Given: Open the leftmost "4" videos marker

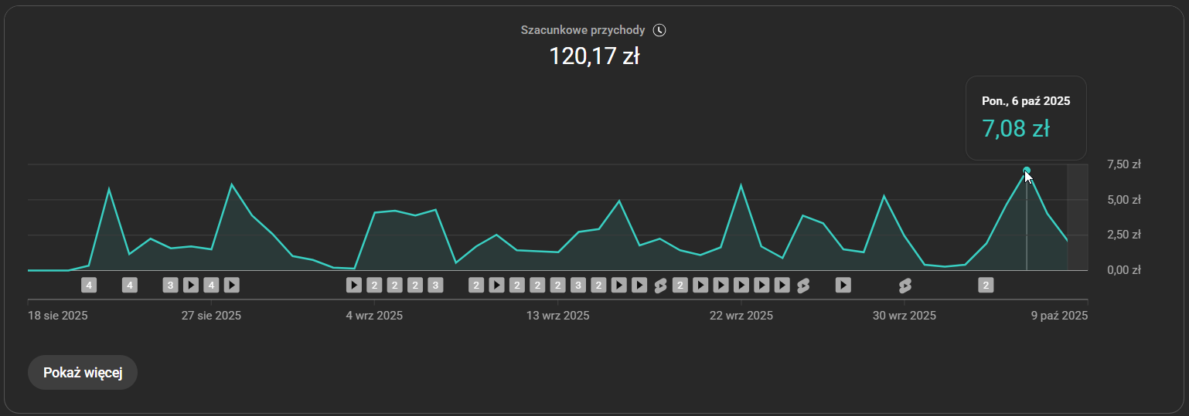Looking at the screenshot, I should [89, 286].
